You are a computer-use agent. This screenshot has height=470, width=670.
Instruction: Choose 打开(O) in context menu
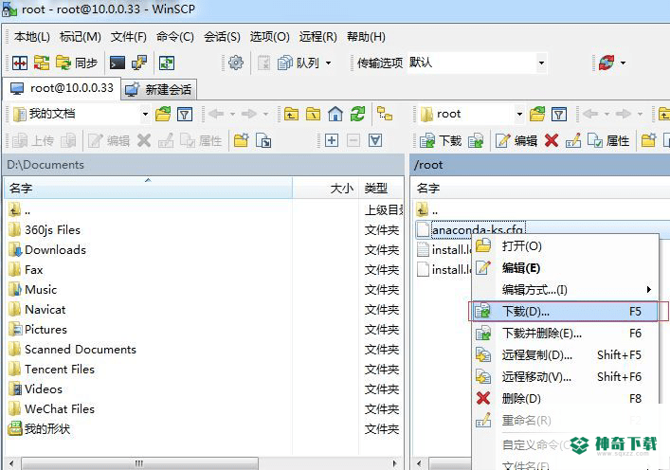click(564, 246)
